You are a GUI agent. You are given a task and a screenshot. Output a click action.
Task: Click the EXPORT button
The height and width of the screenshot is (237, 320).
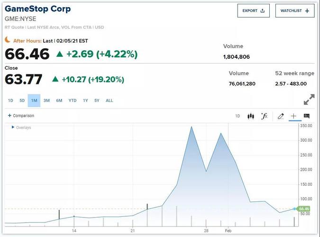[253, 10]
